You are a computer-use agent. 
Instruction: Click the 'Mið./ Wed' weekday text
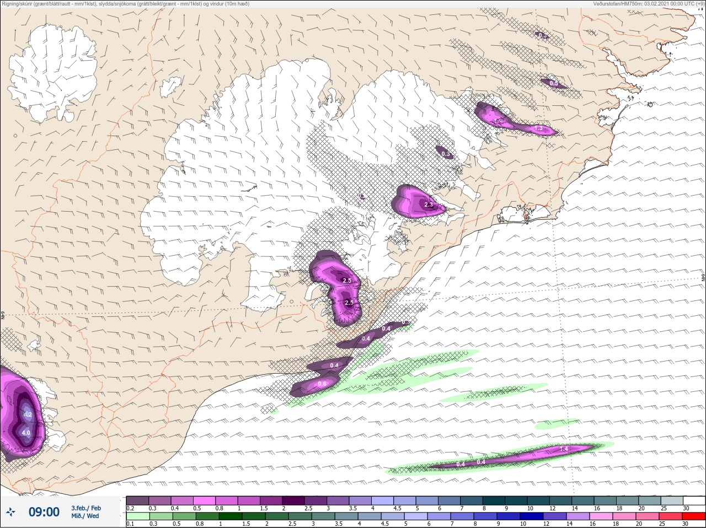pos(85,516)
